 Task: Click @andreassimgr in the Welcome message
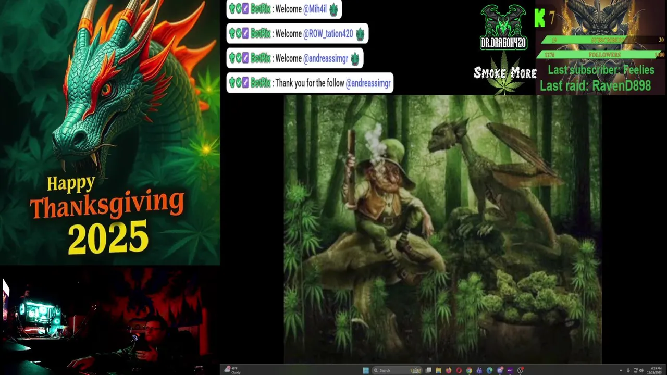[x=325, y=58]
